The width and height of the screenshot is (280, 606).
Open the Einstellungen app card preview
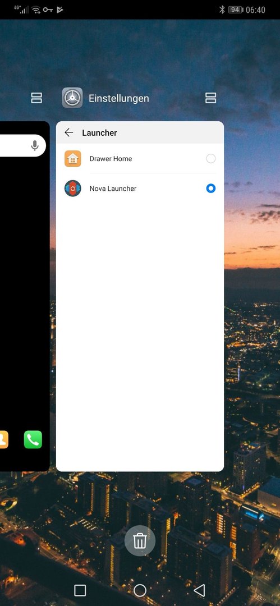(140, 296)
